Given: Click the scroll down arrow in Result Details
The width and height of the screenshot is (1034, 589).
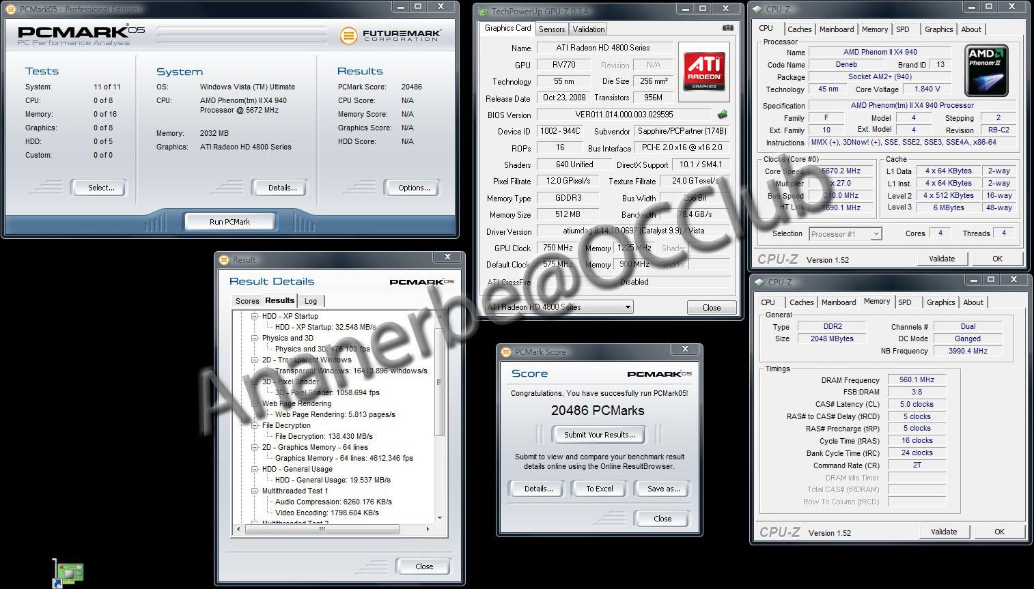Looking at the screenshot, I should pyautogui.click(x=439, y=518).
